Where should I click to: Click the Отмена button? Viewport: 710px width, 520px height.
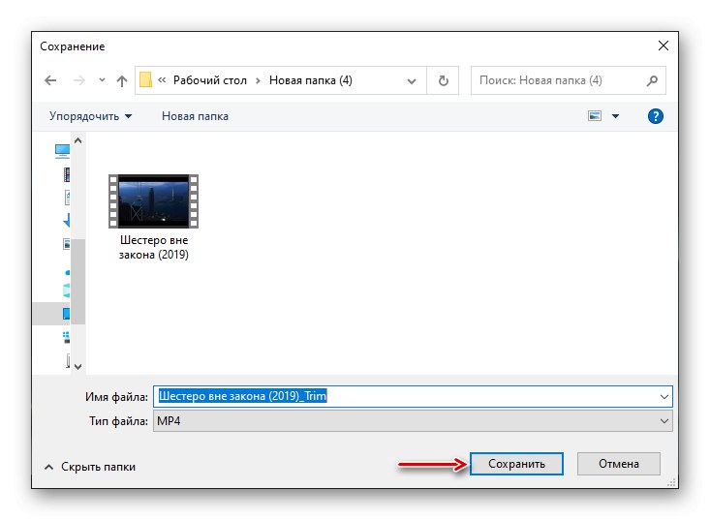point(619,464)
